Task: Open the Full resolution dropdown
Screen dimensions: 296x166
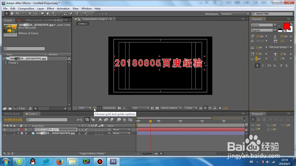Action: [141, 108]
